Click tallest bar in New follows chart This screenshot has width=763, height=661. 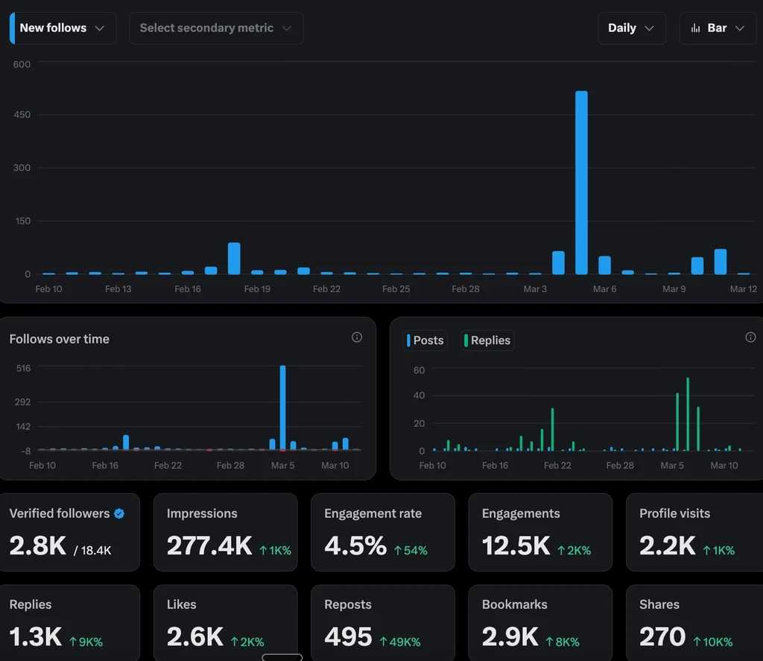click(581, 183)
